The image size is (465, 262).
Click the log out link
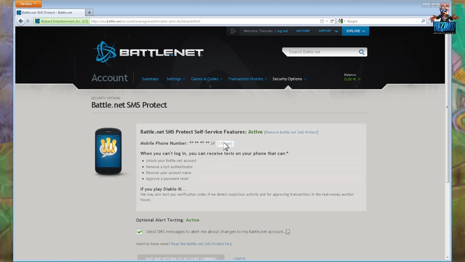click(282, 31)
